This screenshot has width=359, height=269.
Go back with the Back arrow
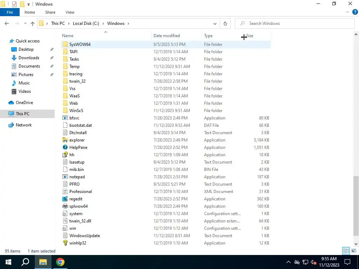[x=7, y=23]
